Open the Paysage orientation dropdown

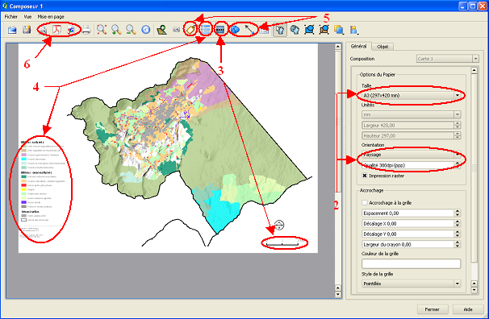point(411,155)
